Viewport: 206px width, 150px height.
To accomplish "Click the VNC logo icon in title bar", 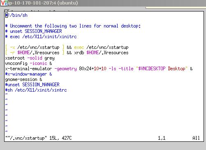I will [4, 3].
